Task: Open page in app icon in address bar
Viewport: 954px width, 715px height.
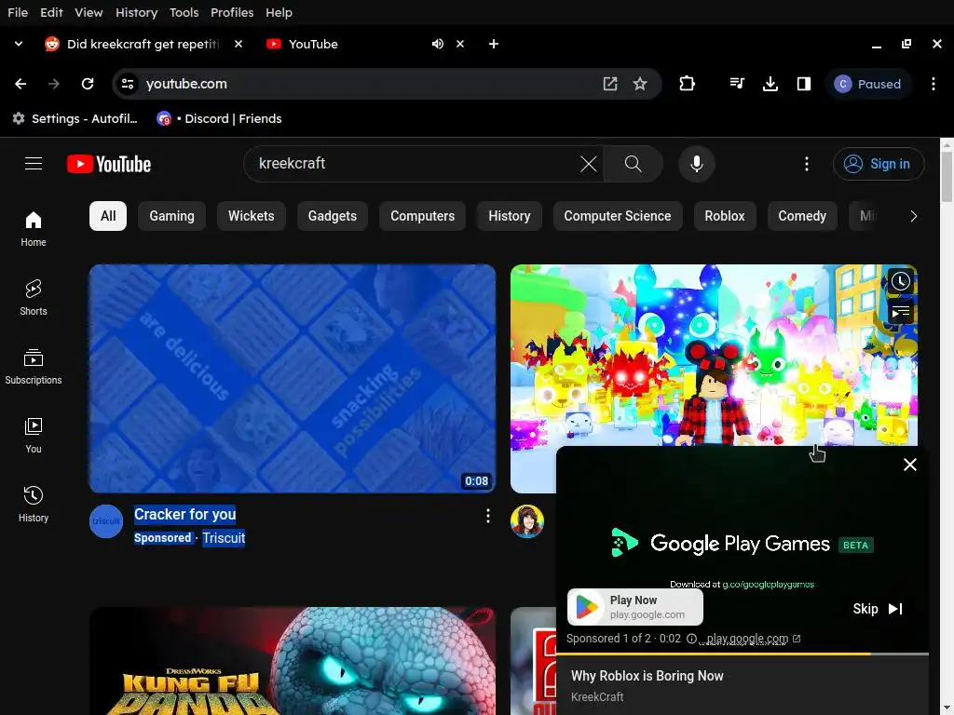Action: 609,84
